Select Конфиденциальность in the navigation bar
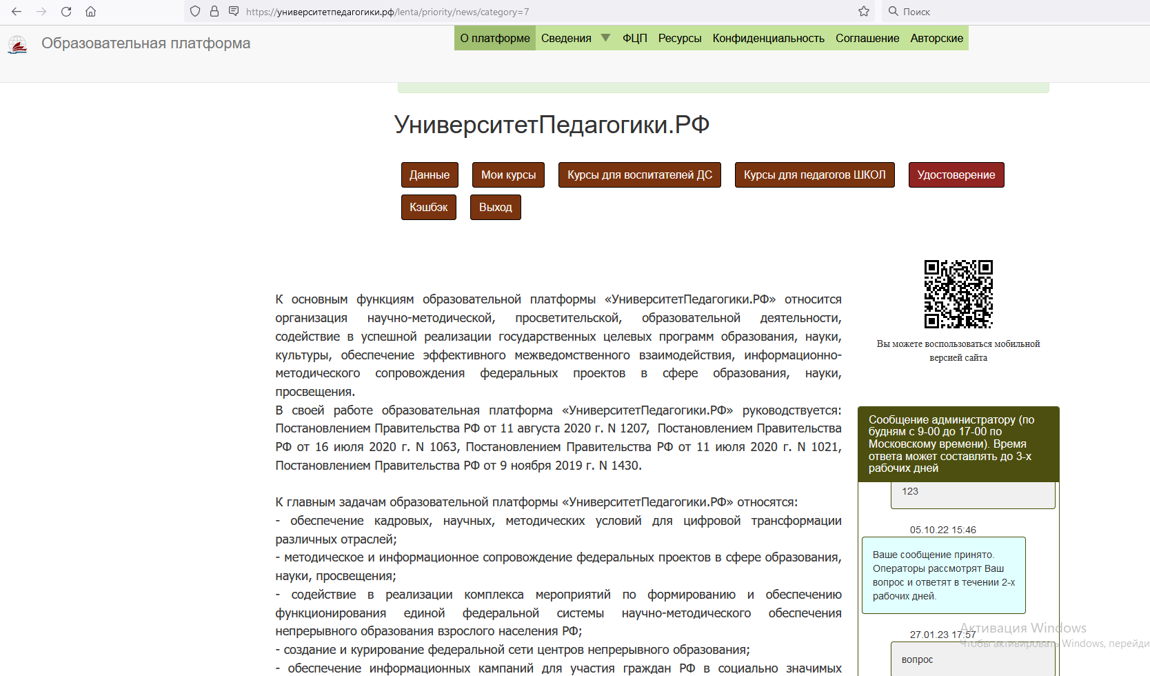The image size is (1150, 676). [768, 38]
